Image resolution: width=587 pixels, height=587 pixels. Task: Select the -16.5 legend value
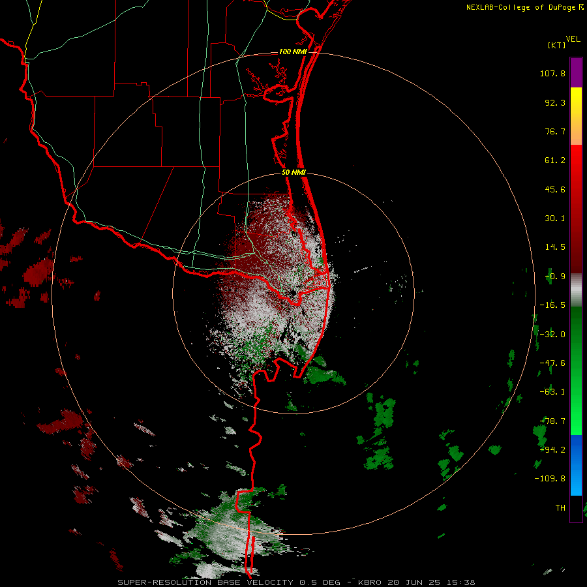coord(552,305)
